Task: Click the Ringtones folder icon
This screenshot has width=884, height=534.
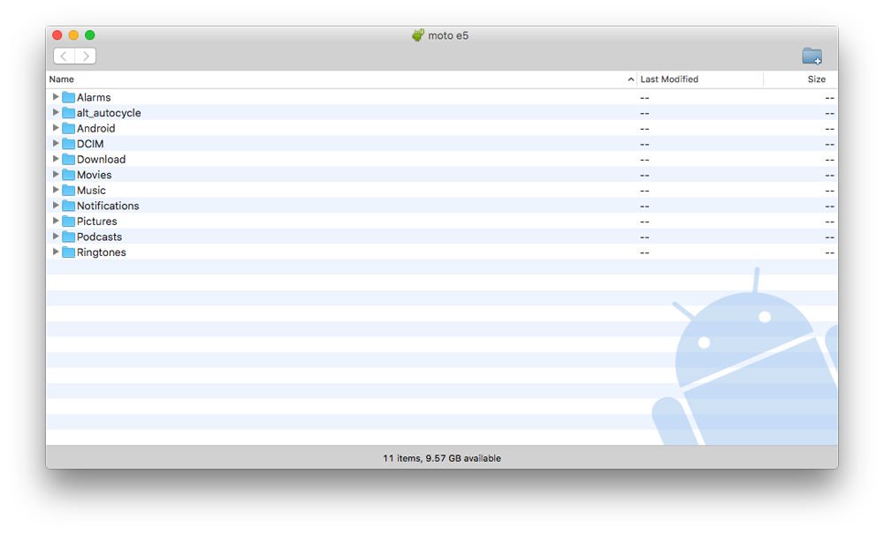Action: point(68,252)
